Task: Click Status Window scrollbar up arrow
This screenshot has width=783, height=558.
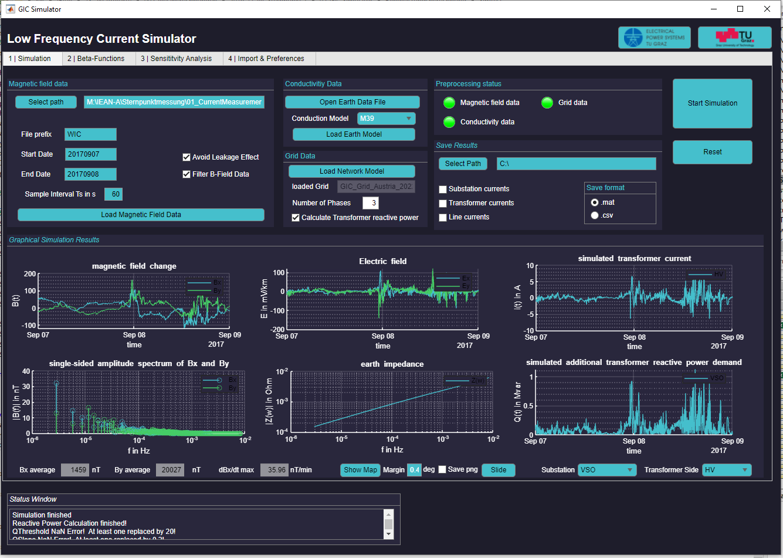Action: [x=388, y=514]
